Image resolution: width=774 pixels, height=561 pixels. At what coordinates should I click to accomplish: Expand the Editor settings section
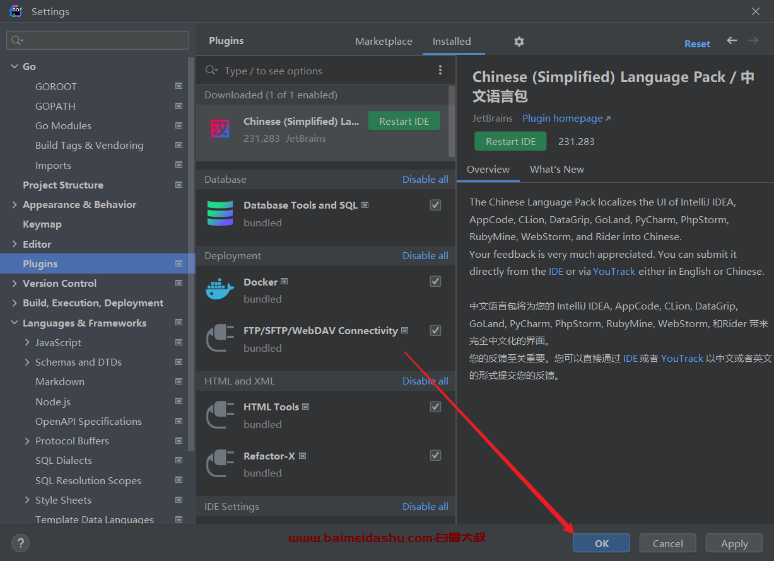pos(15,244)
